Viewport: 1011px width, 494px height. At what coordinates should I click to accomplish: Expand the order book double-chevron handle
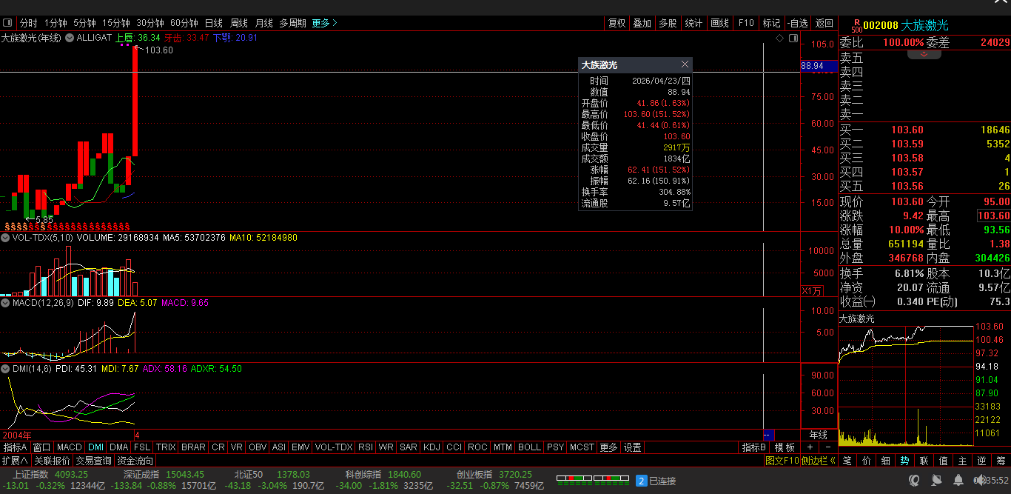(924, 55)
